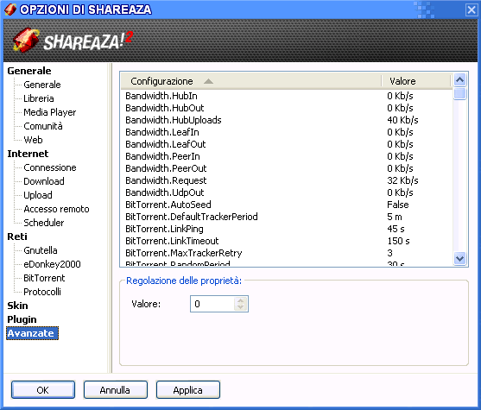Select the BitTorrent.AutoSeed setting row
Image resolution: width=481 pixels, height=410 pixels.
tap(287, 205)
